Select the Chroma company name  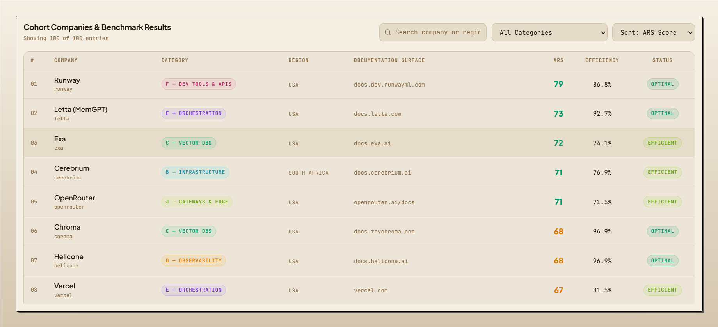(68, 227)
